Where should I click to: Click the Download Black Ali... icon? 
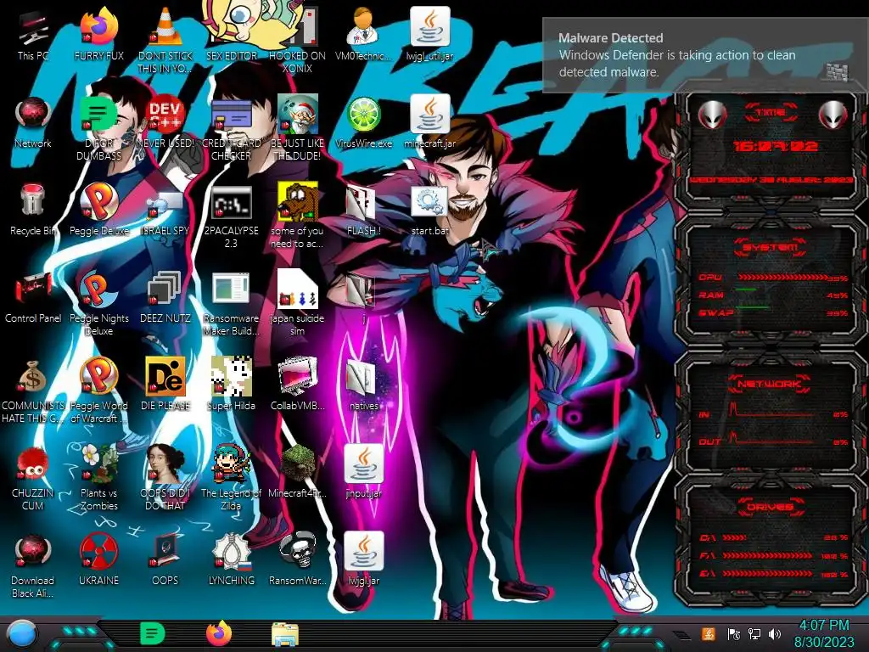(x=33, y=566)
